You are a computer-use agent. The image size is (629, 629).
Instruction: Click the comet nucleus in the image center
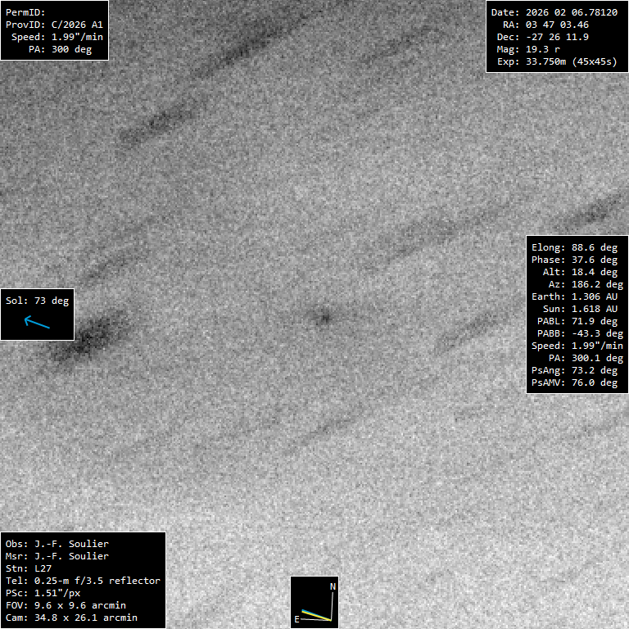coord(324,317)
